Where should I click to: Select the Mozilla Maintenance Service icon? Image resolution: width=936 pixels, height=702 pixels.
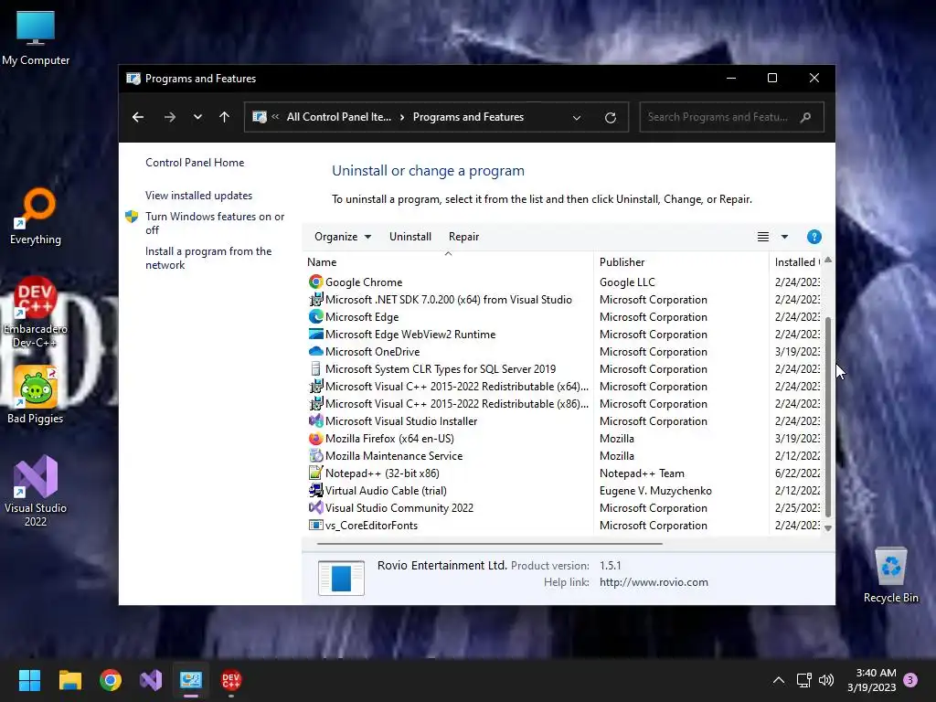pos(315,455)
